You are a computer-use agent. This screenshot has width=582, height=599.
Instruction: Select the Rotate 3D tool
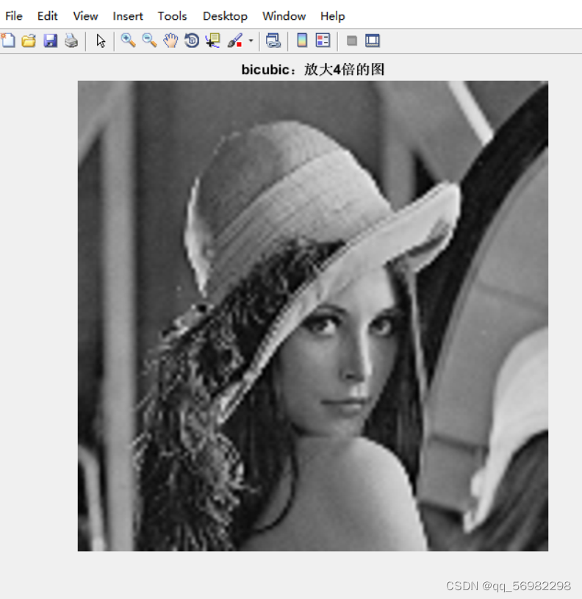coord(192,40)
